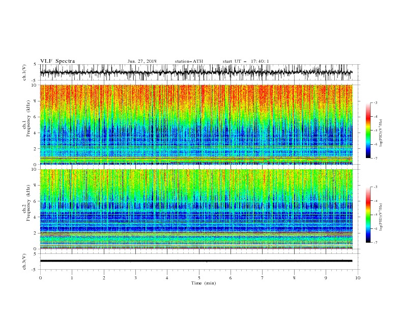
Task: Click inside the ch.2 spectrogram panel
Action: [x=196, y=209]
